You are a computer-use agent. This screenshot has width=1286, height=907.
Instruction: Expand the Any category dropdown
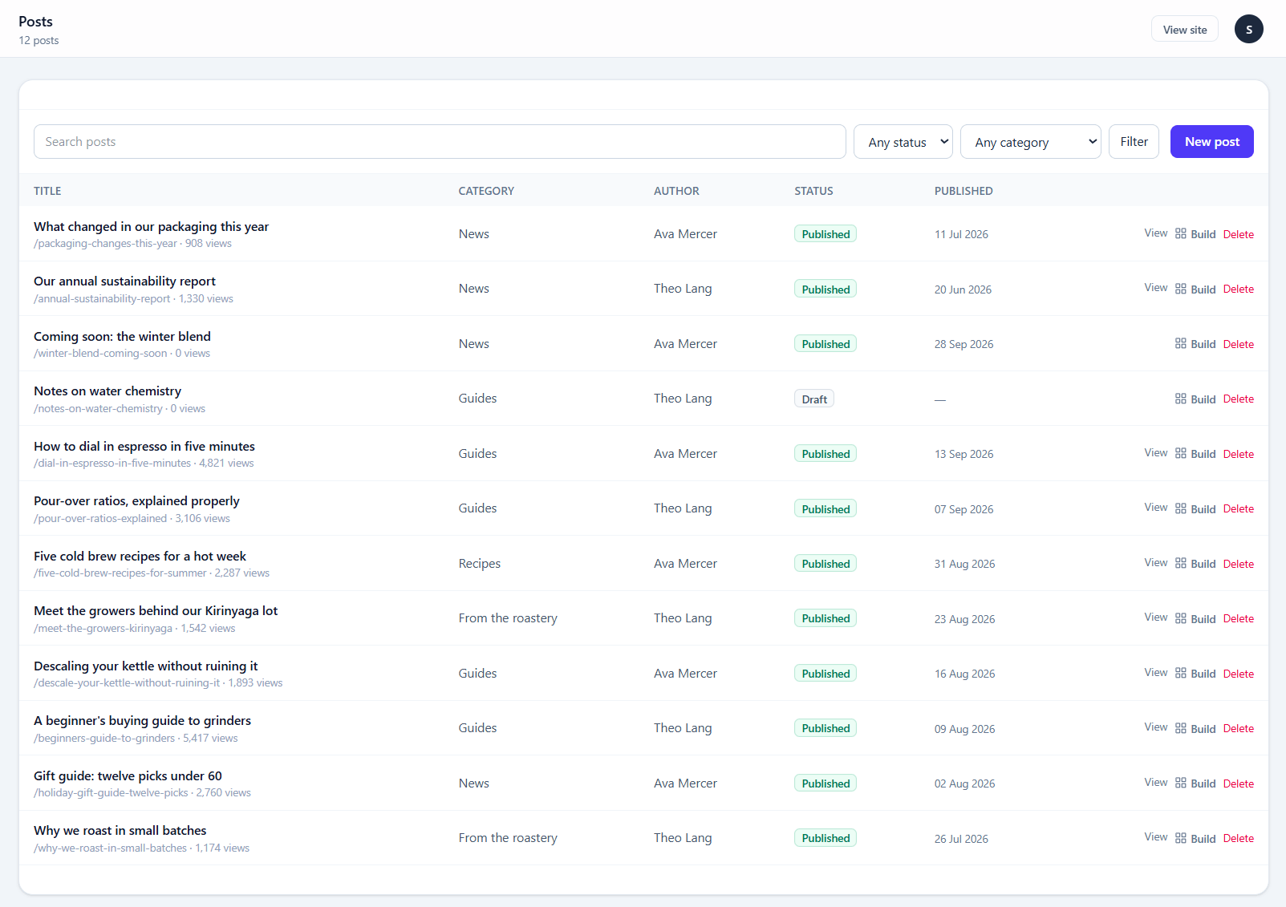click(x=1030, y=142)
